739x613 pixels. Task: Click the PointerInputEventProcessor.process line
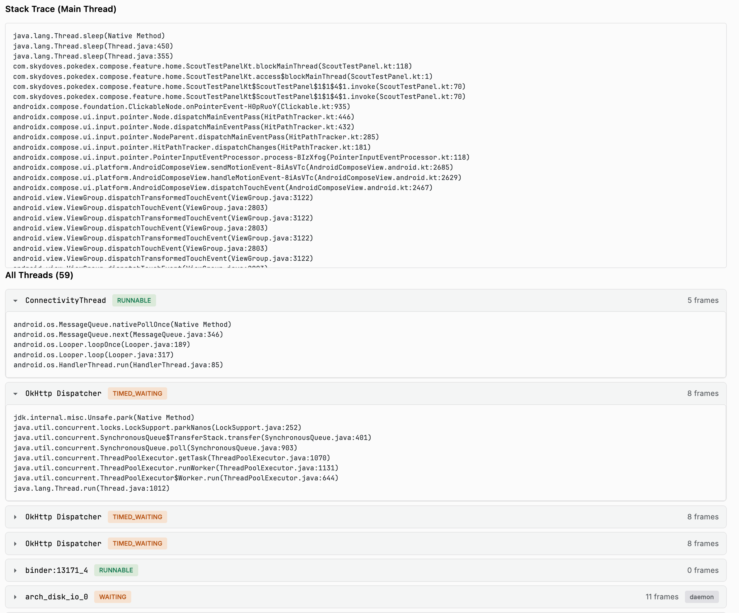click(x=241, y=158)
